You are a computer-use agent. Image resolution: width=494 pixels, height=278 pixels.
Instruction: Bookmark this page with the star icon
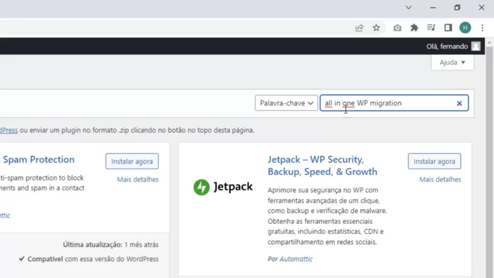(x=376, y=28)
